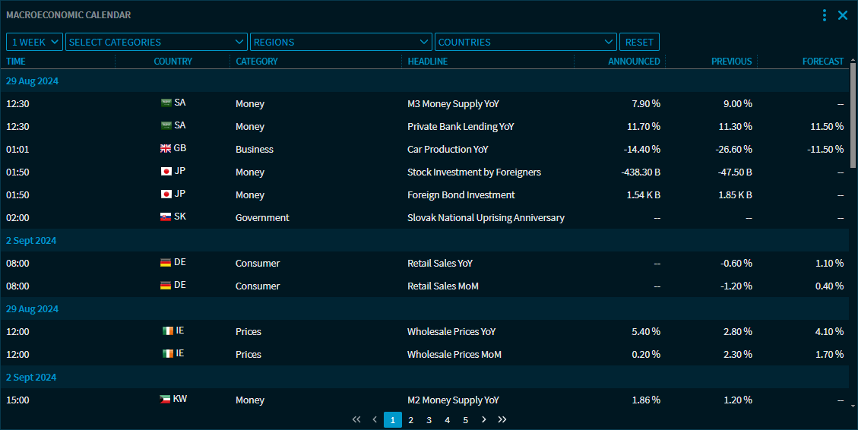Expand the Regions filter dropdown

point(341,43)
